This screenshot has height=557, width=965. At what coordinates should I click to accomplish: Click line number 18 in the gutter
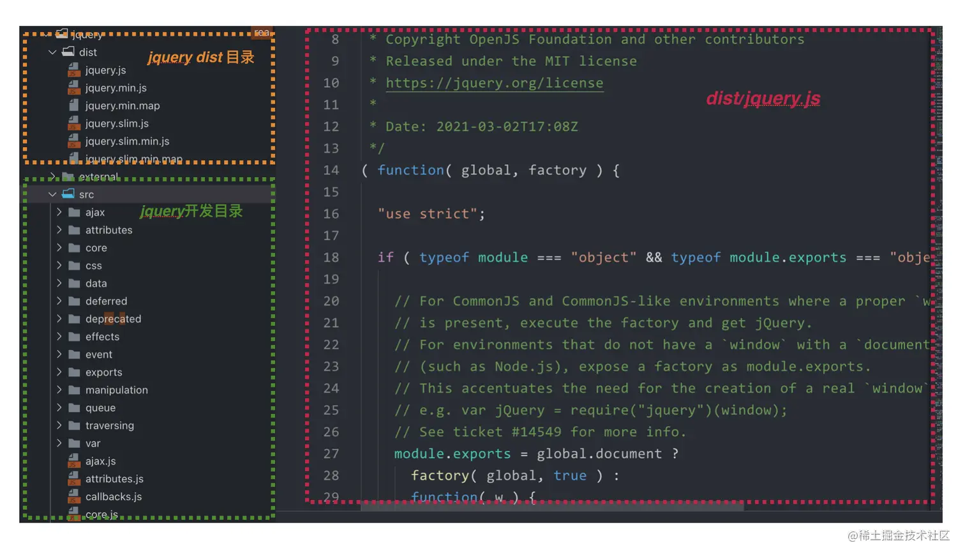331,257
